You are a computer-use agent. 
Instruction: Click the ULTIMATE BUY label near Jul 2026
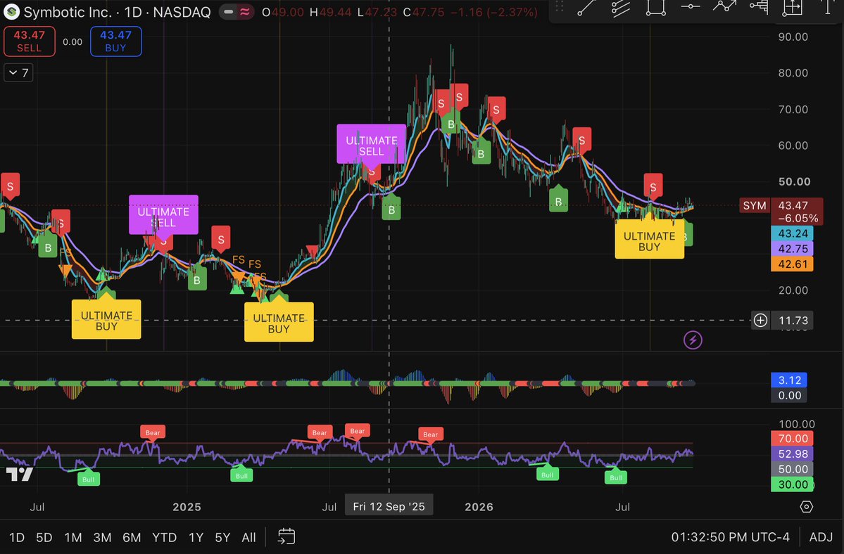[649, 240]
